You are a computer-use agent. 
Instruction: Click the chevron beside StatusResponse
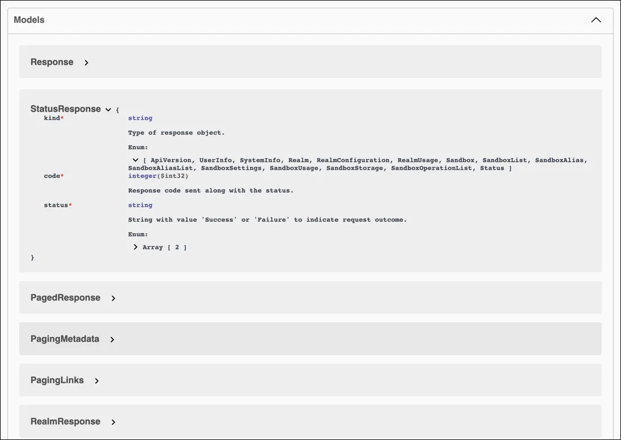point(108,109)
